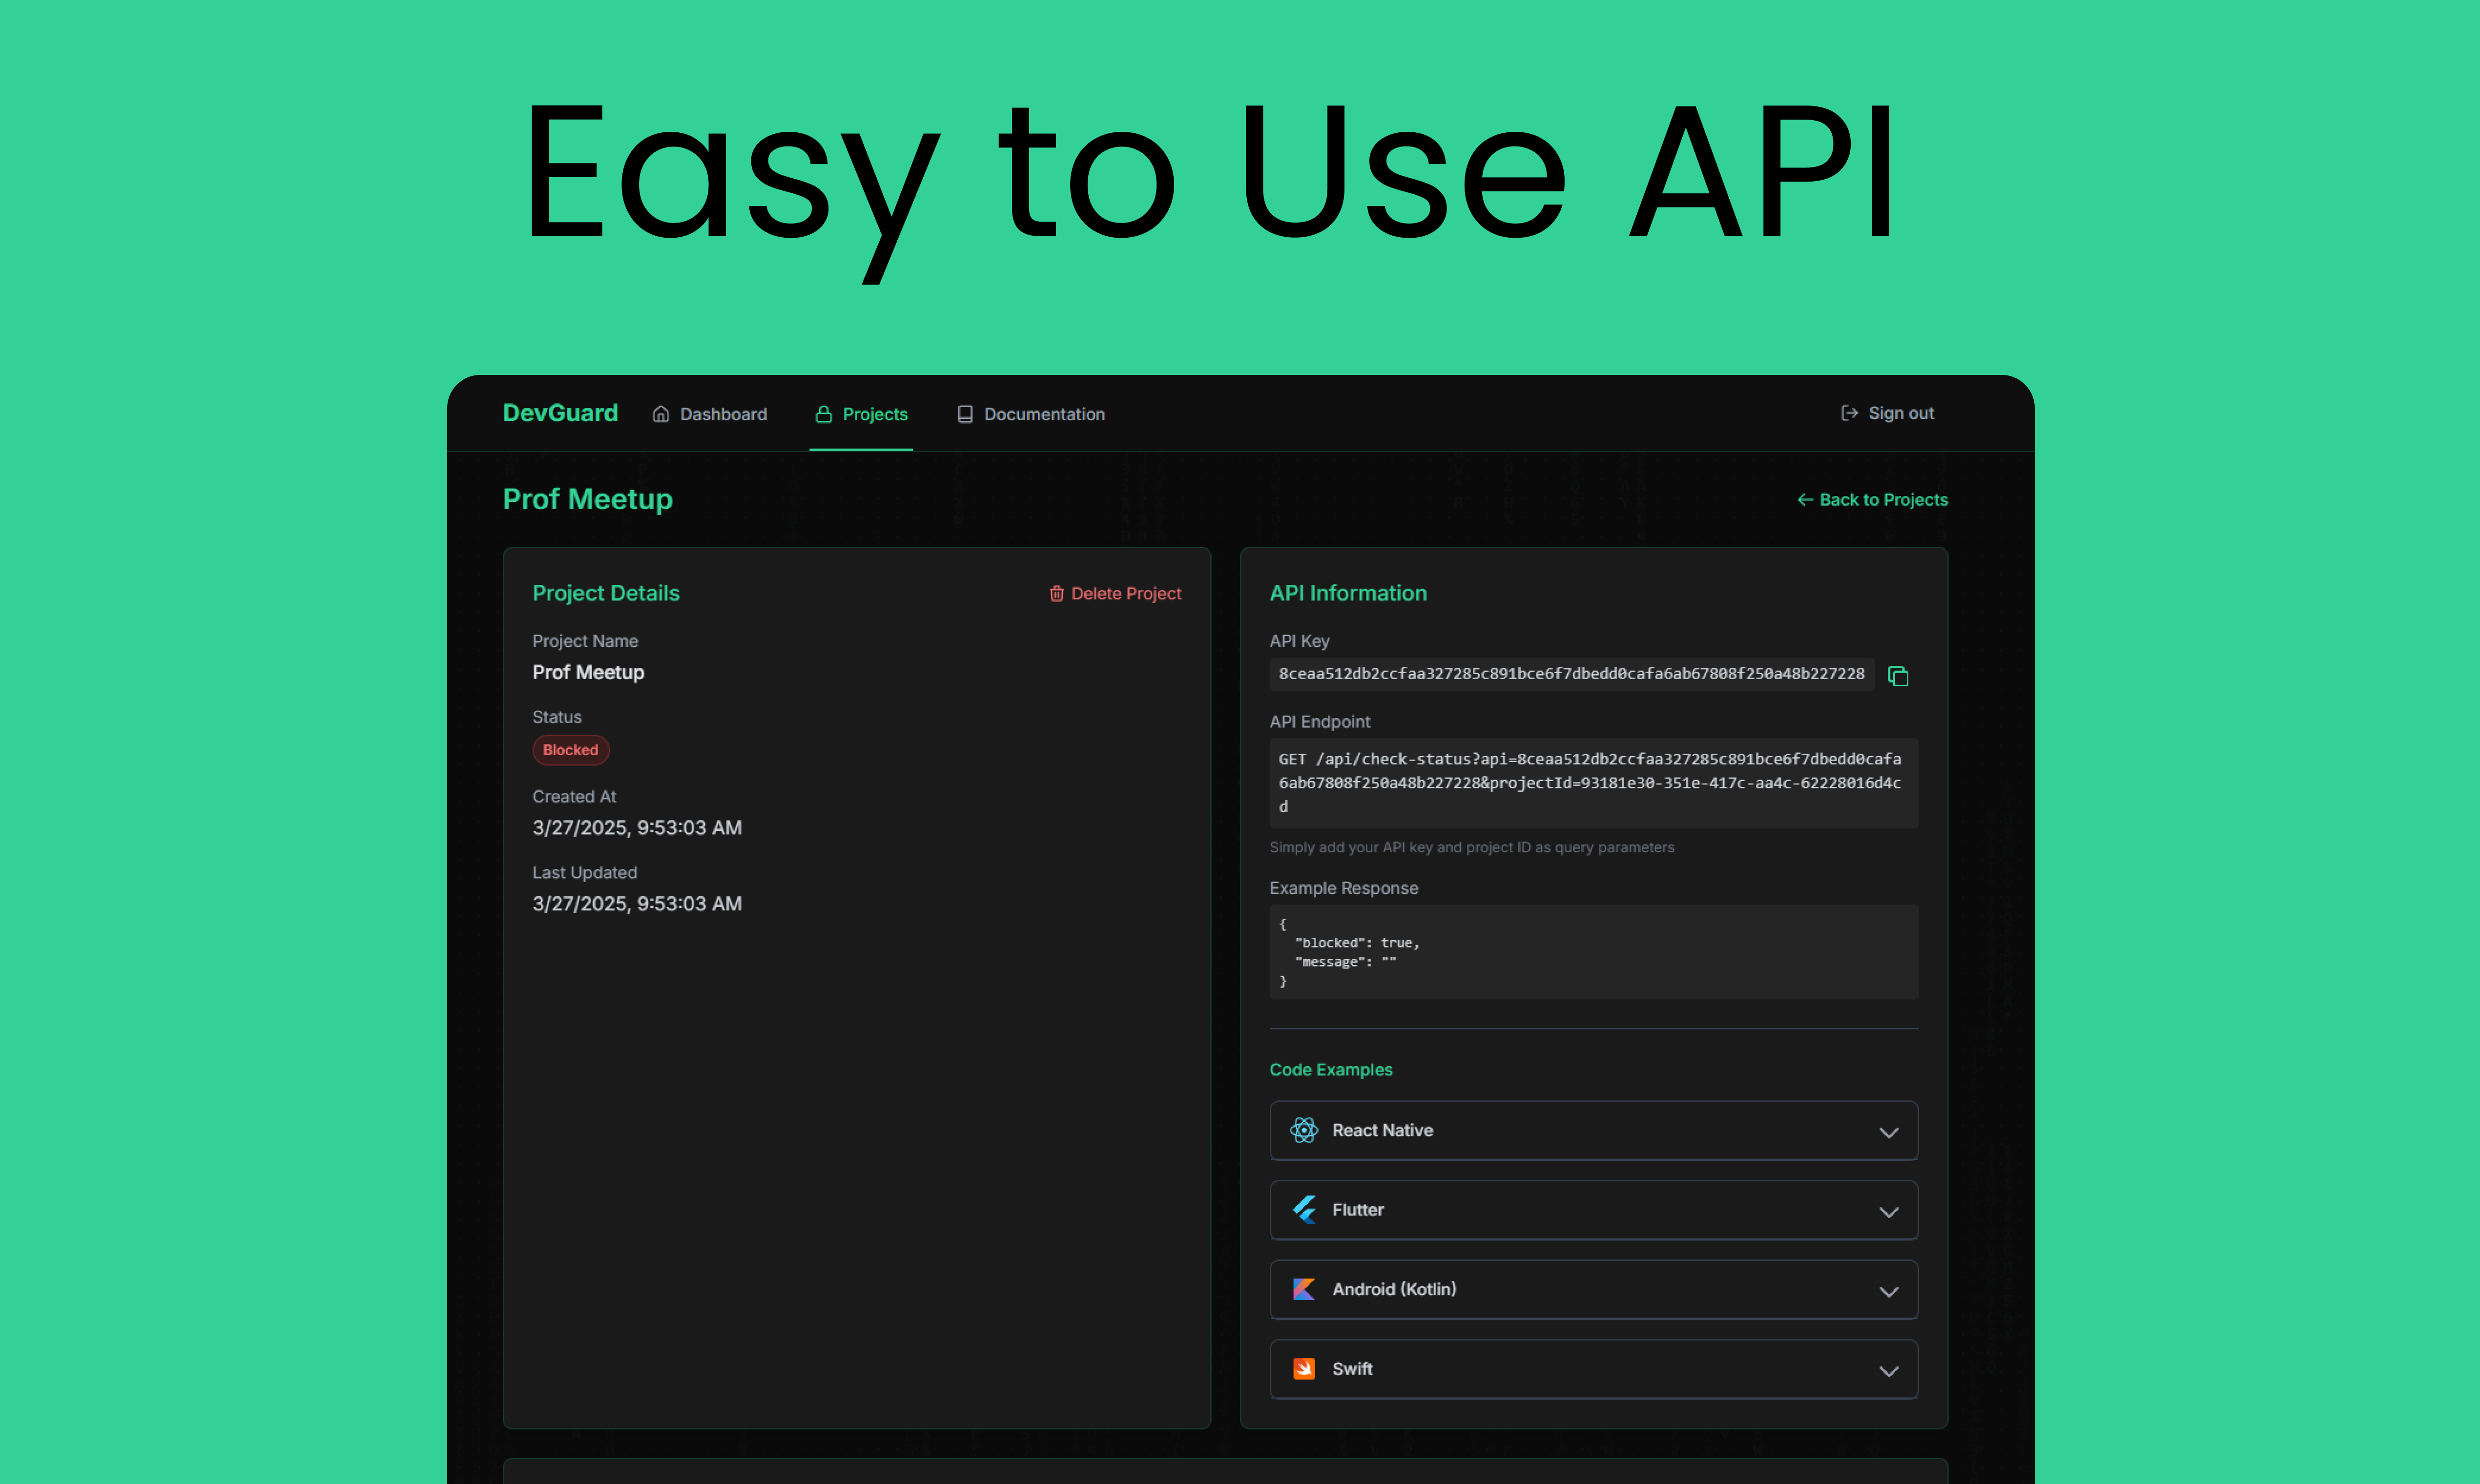Click the Blocked status badge

pyautogui.click(x=571, y=750)
